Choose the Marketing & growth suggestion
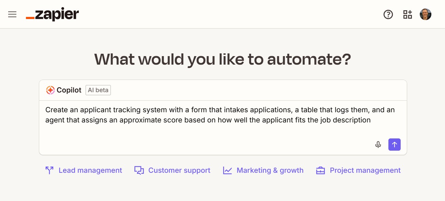The image size is (445, 201). 270,170
